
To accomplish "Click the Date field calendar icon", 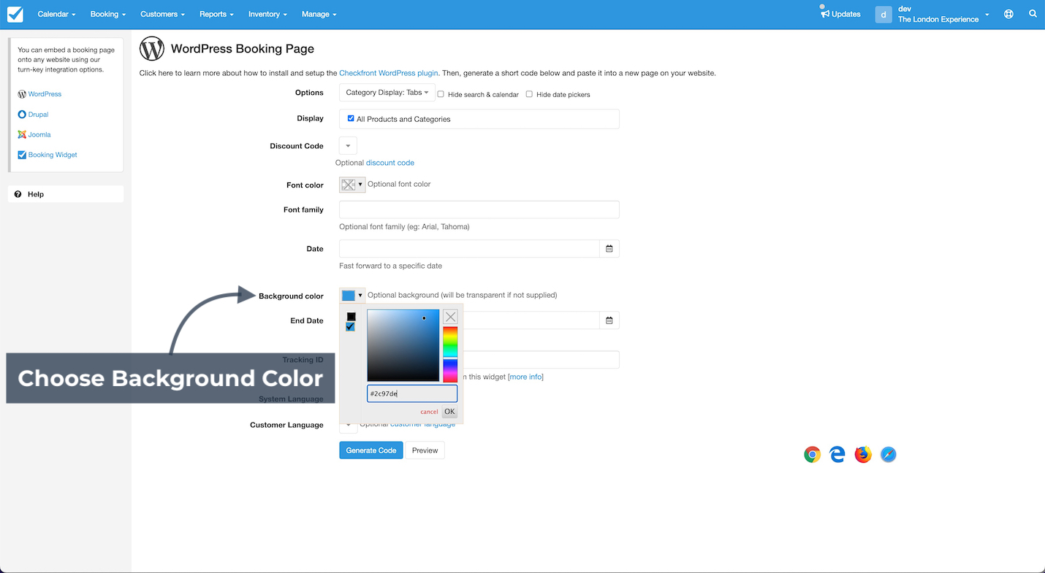I will 609,249.
